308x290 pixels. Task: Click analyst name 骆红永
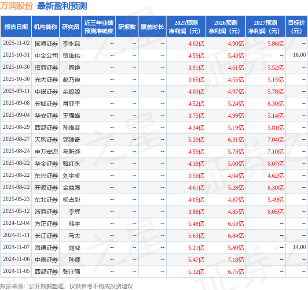pos(71,164)
